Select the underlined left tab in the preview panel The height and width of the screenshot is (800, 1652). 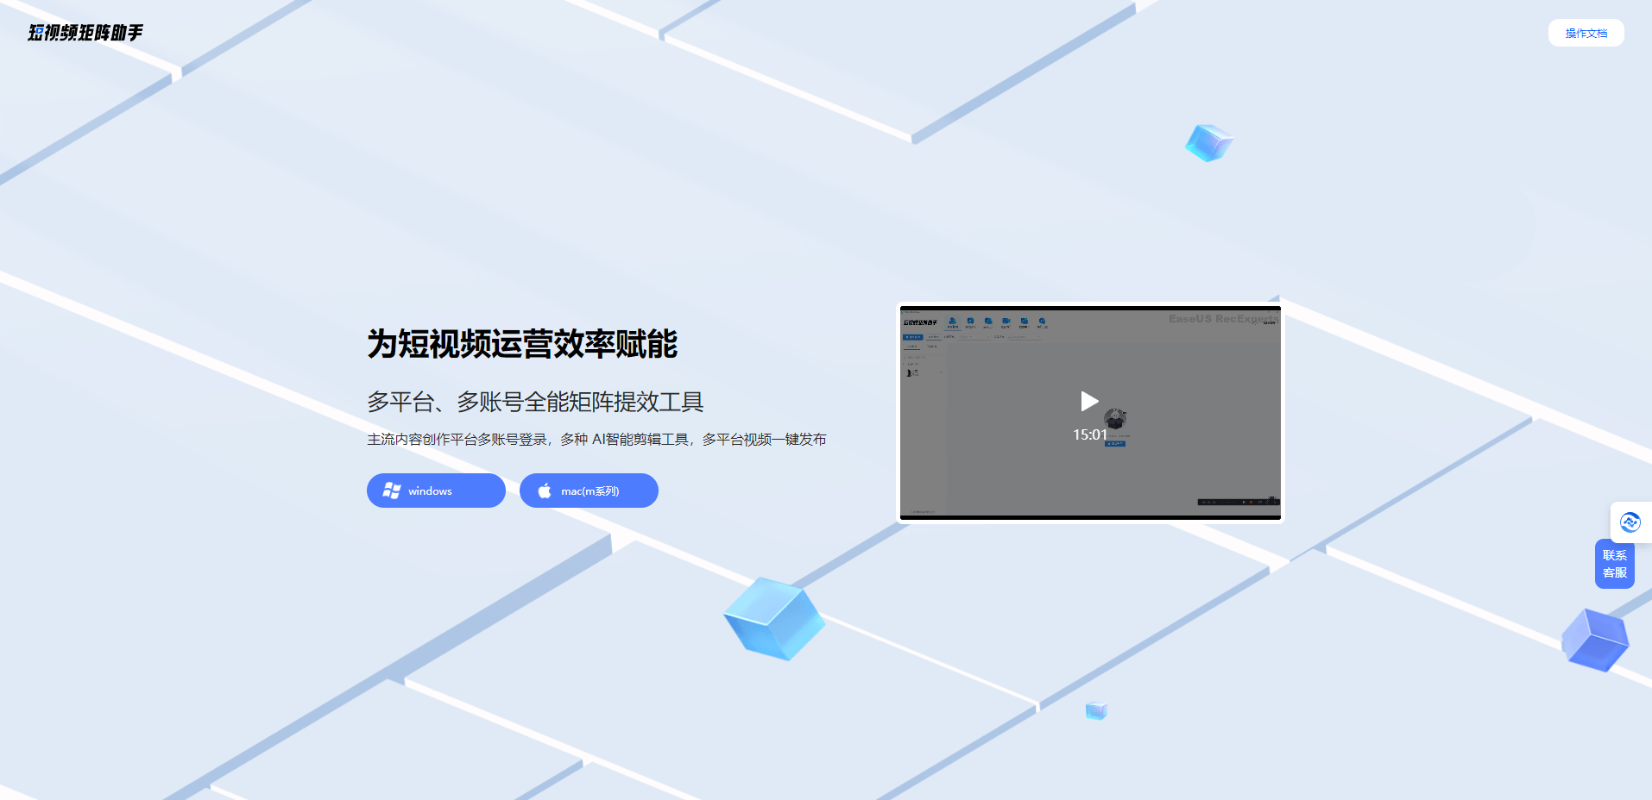pos(912,347)
